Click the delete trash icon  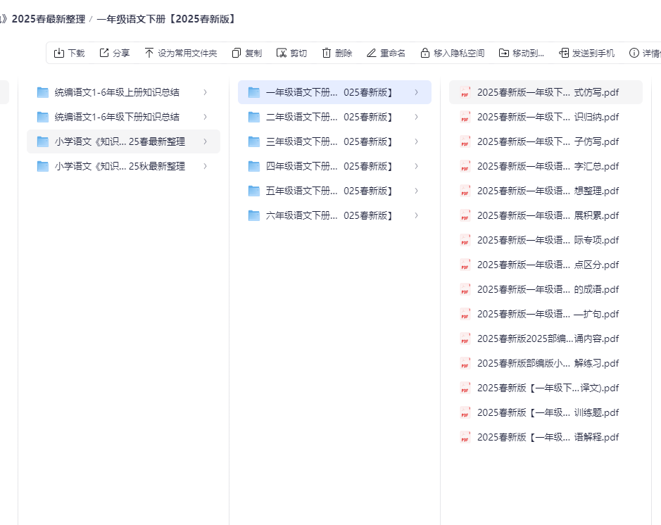(327, 53)
